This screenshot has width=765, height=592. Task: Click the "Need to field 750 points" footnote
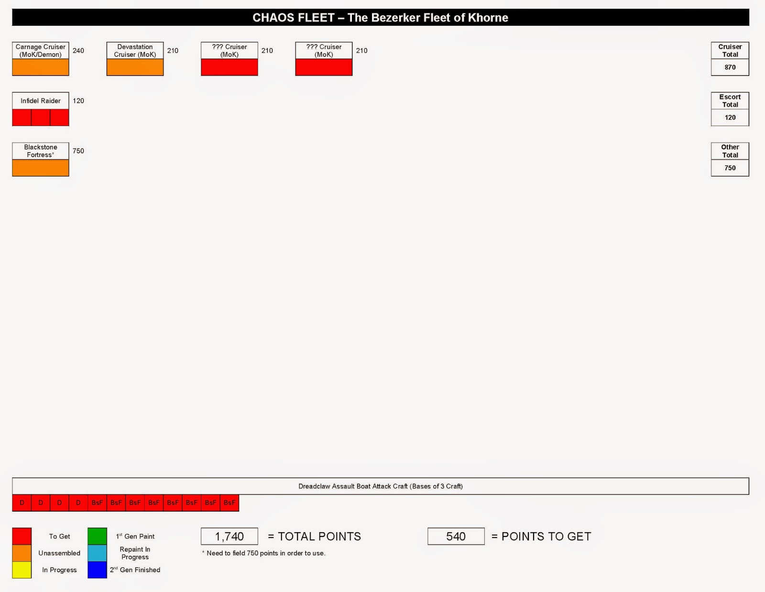coord(263,553)
